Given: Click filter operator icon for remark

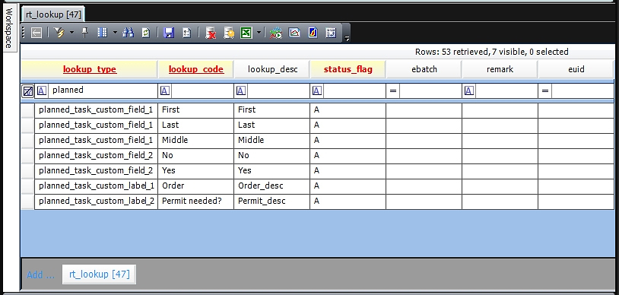Looking at the screenshot, I should pos(469,91).
